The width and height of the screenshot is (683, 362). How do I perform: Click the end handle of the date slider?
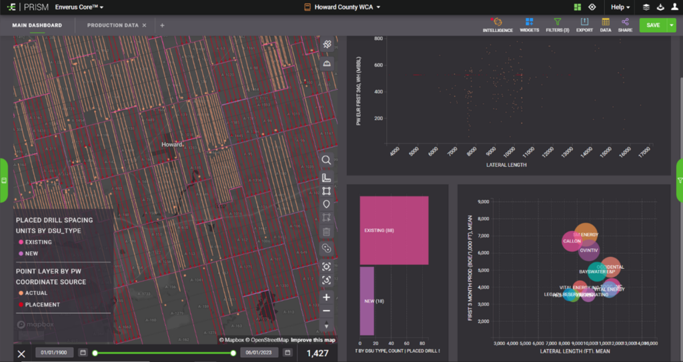tap(233, 353)
